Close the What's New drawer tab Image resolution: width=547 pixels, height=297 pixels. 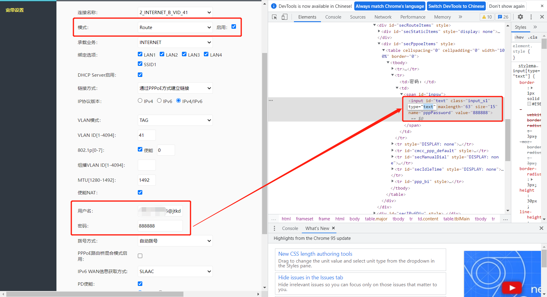tap(333, 228)
